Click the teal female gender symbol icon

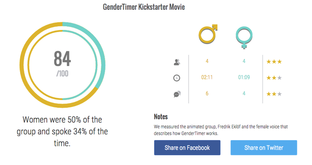coord(244,37)
